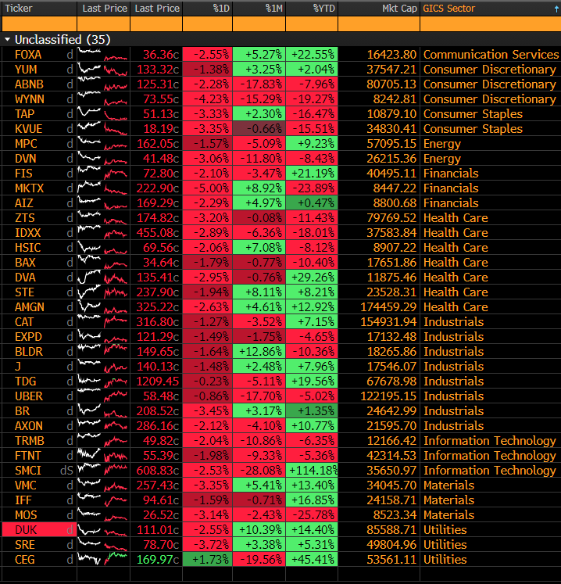The image size is (561, 584).
Task: Click the filter field under Mkt Cap
Action: (x=379, y=24)
